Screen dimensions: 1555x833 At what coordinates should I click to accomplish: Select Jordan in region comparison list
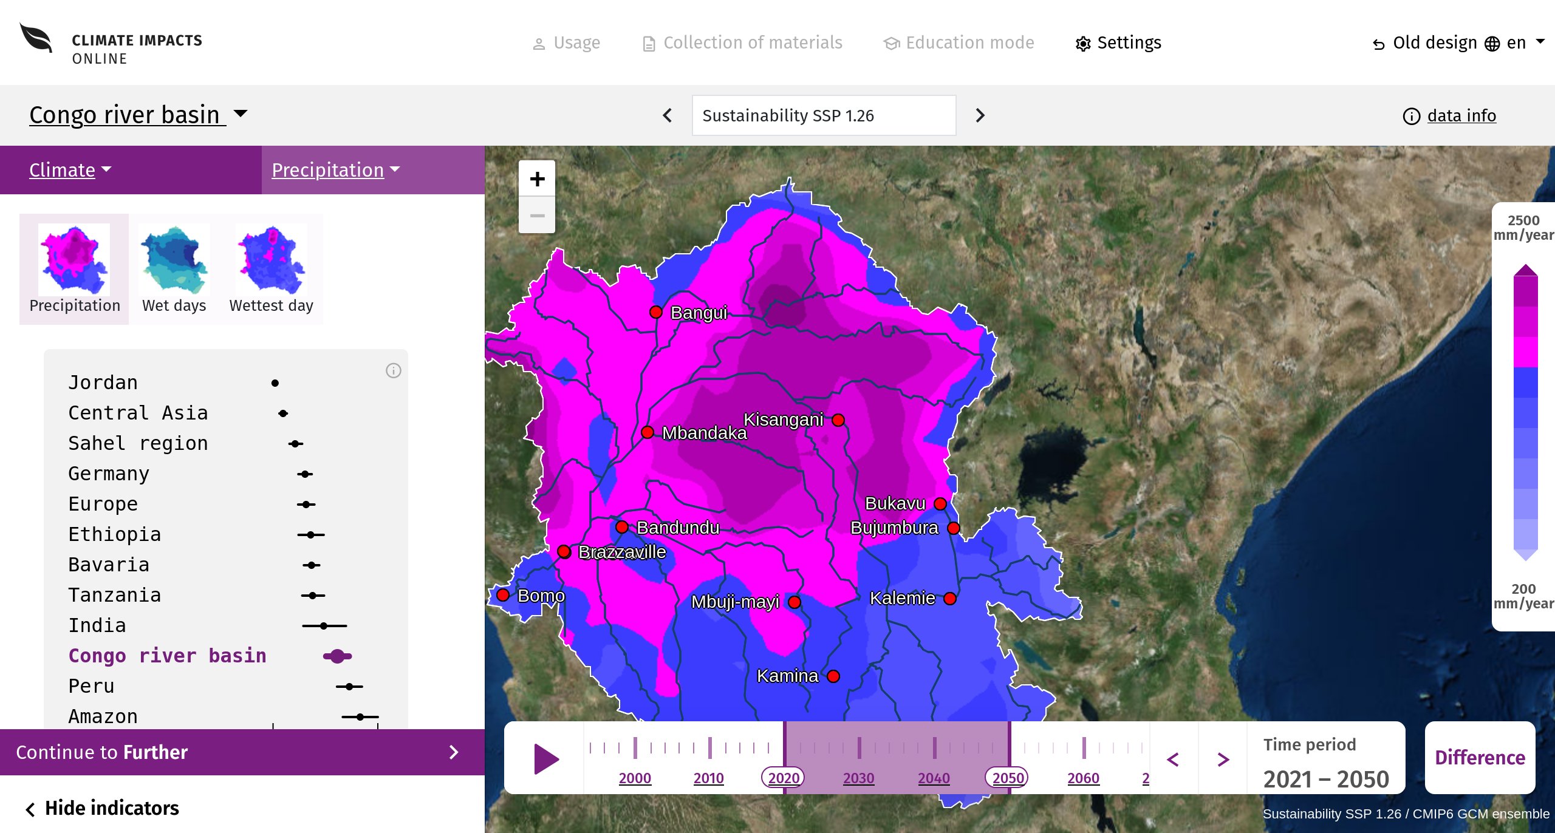click(x=103, y=382)
